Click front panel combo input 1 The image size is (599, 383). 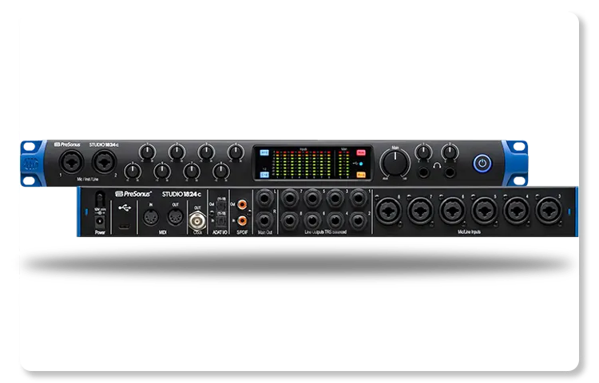71,162
